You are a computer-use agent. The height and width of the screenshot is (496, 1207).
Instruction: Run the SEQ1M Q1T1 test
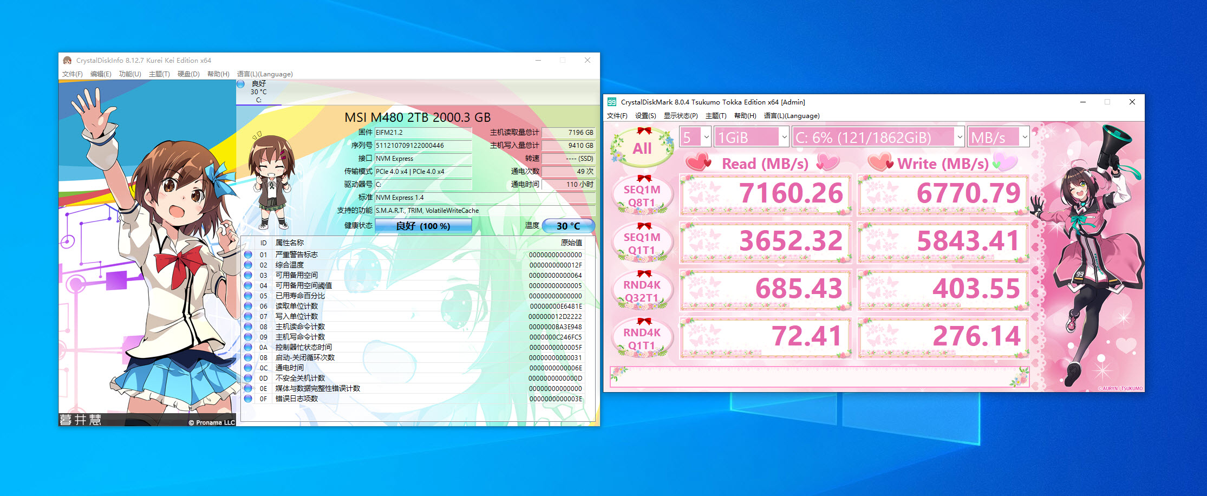coord(641,242)
